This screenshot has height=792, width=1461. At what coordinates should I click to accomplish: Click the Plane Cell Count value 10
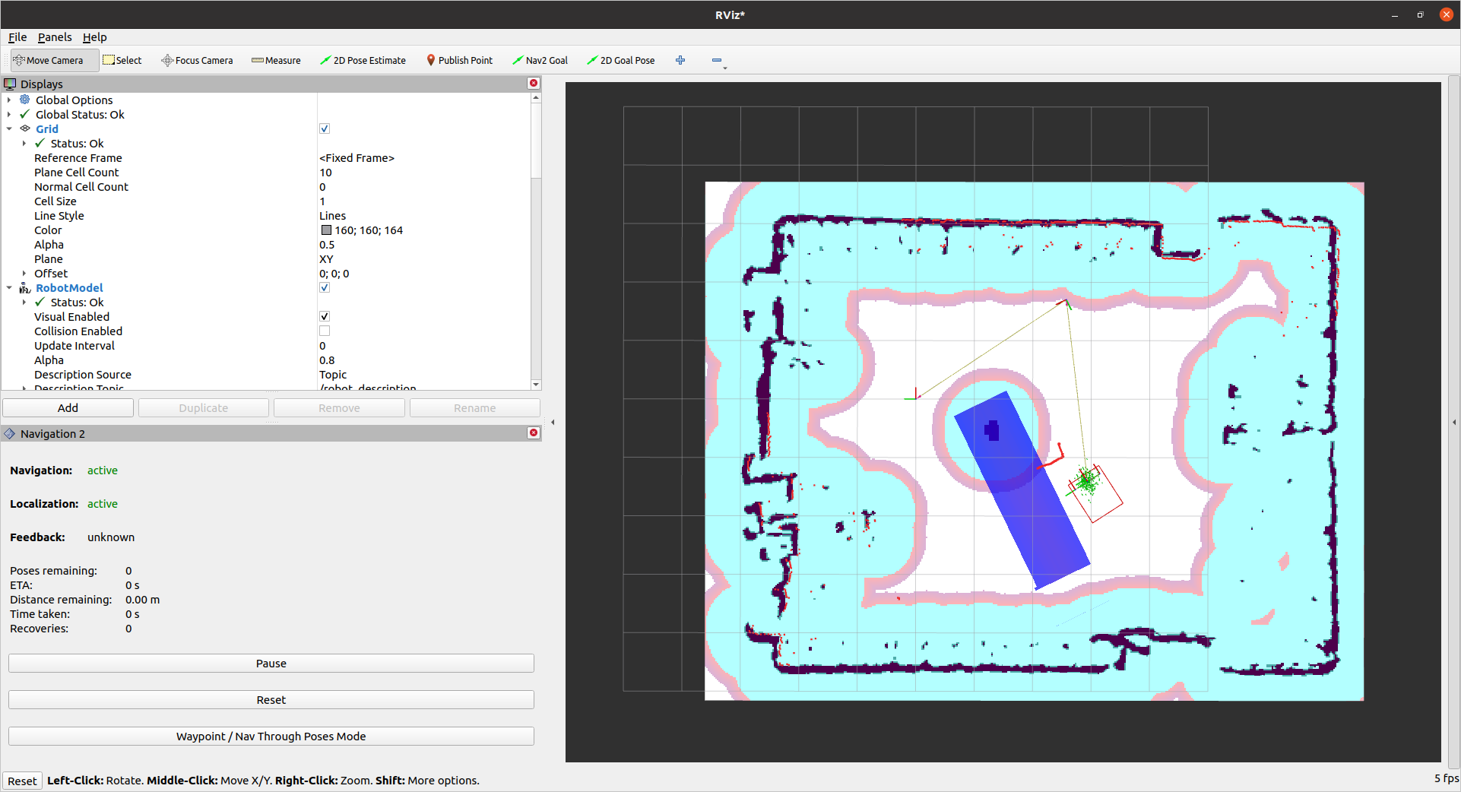[x=325, y=172]
